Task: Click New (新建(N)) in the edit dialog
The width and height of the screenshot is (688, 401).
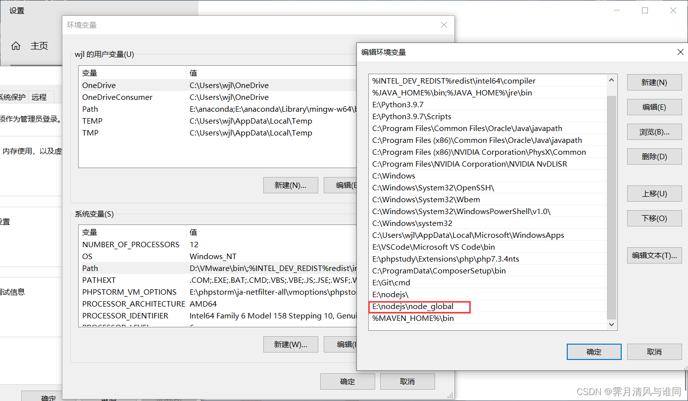Action: tap(654, 83)
